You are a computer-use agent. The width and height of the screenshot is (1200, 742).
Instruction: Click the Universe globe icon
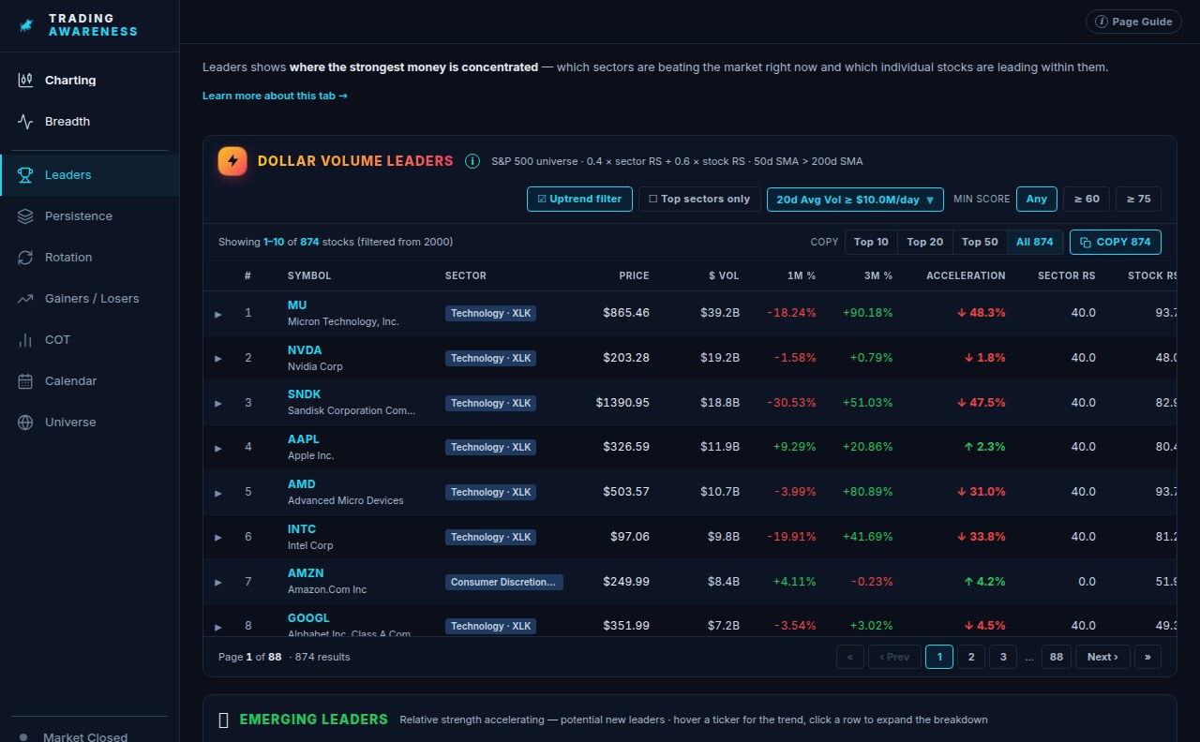26,423
